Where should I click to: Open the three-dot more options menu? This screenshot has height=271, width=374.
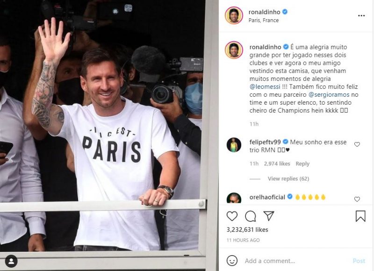coord(361,15)
